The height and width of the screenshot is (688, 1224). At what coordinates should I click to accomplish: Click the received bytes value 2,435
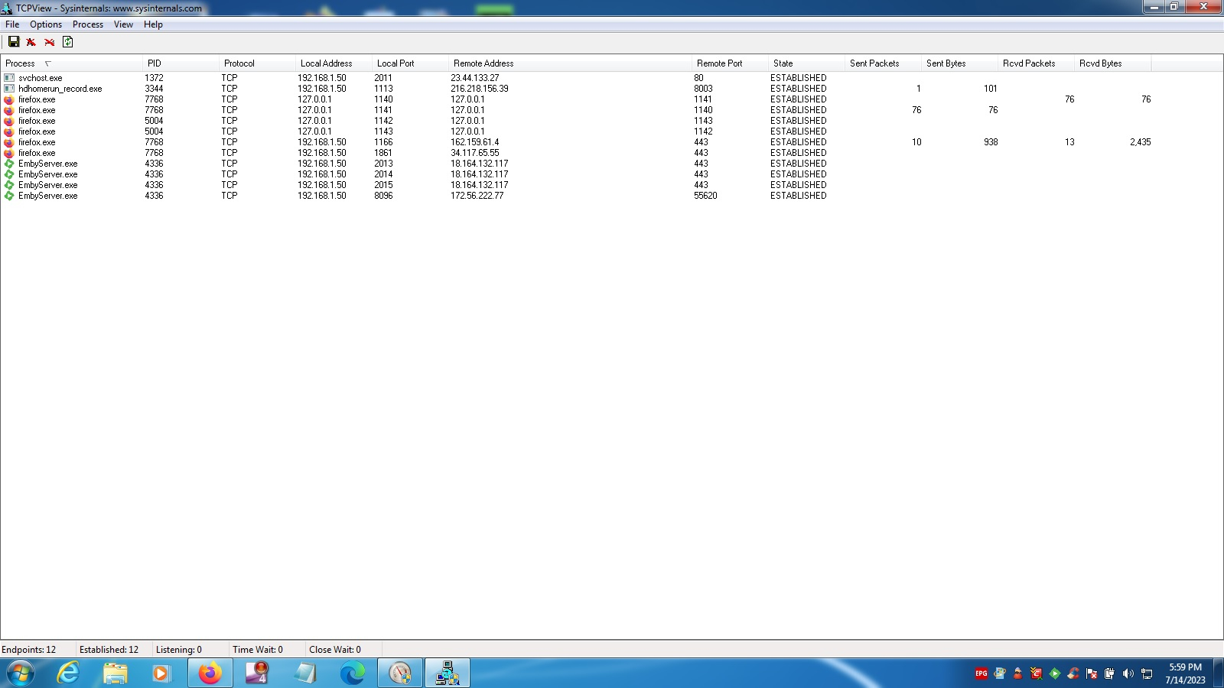(1141, 142)
